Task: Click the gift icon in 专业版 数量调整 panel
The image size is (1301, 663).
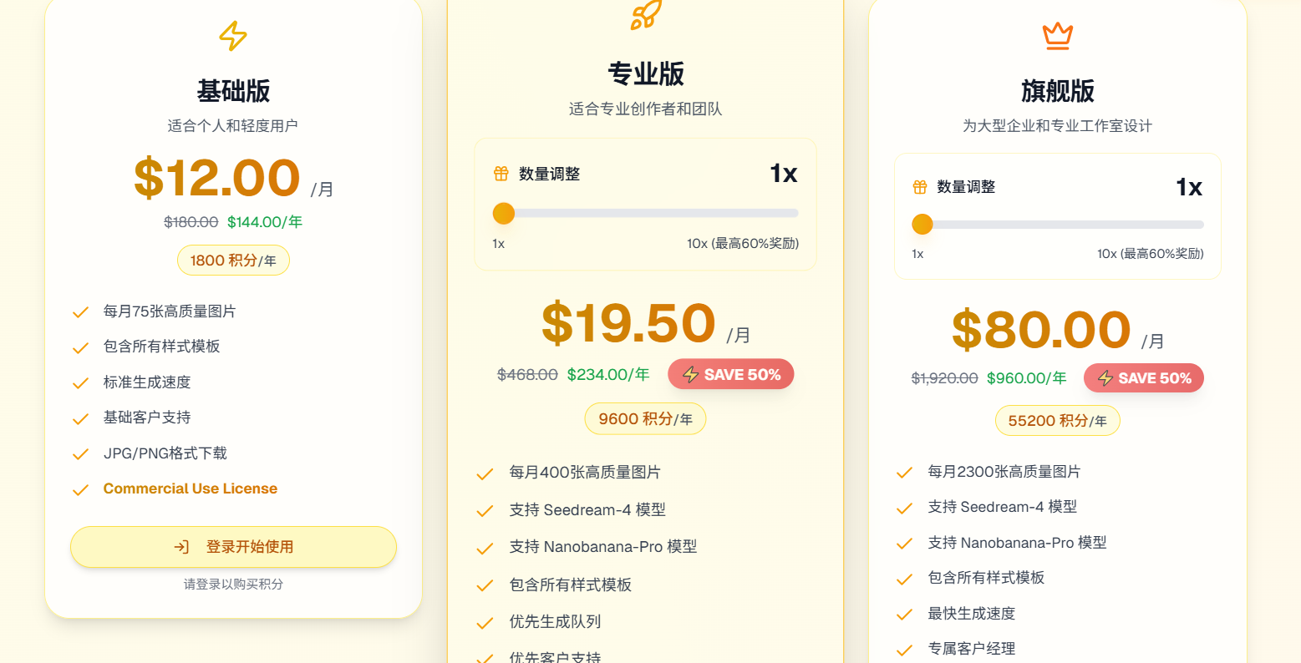Action: pyautogui.click(x=501, y=174)
